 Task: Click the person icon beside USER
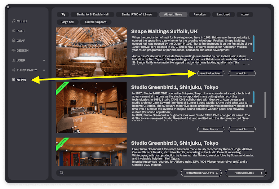coord(14,60)
